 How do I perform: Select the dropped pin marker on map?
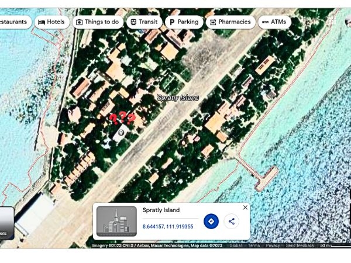coord(121,133)
